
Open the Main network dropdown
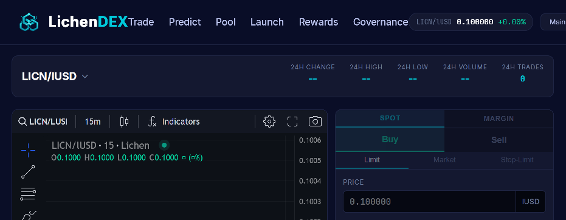[553, 22]
